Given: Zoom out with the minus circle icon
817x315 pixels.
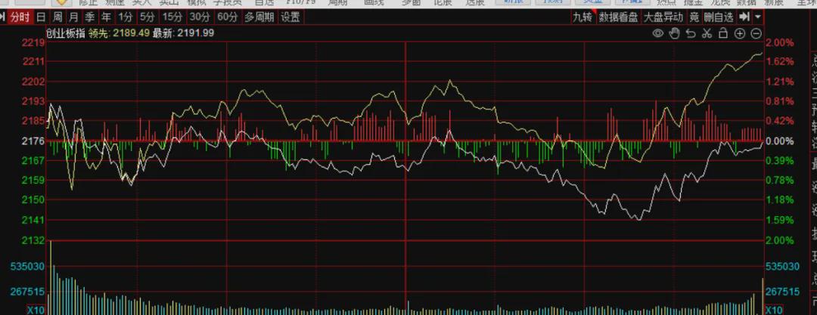Looking at the screenshot, I should [756, 33].
